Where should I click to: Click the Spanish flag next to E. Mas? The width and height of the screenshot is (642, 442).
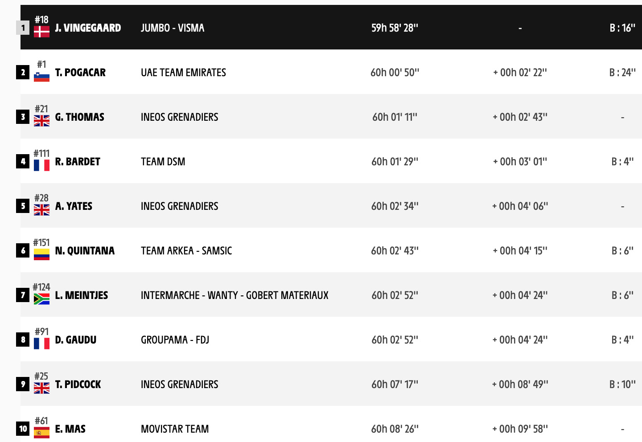[41, 433]
